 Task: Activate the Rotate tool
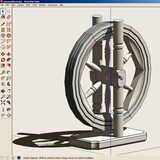(x=3, y=59)
